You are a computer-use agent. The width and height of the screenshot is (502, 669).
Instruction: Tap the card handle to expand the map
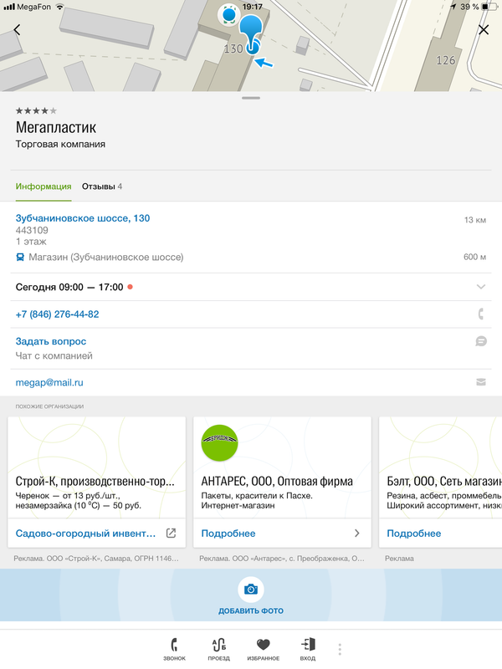click(x=251, y=98)
